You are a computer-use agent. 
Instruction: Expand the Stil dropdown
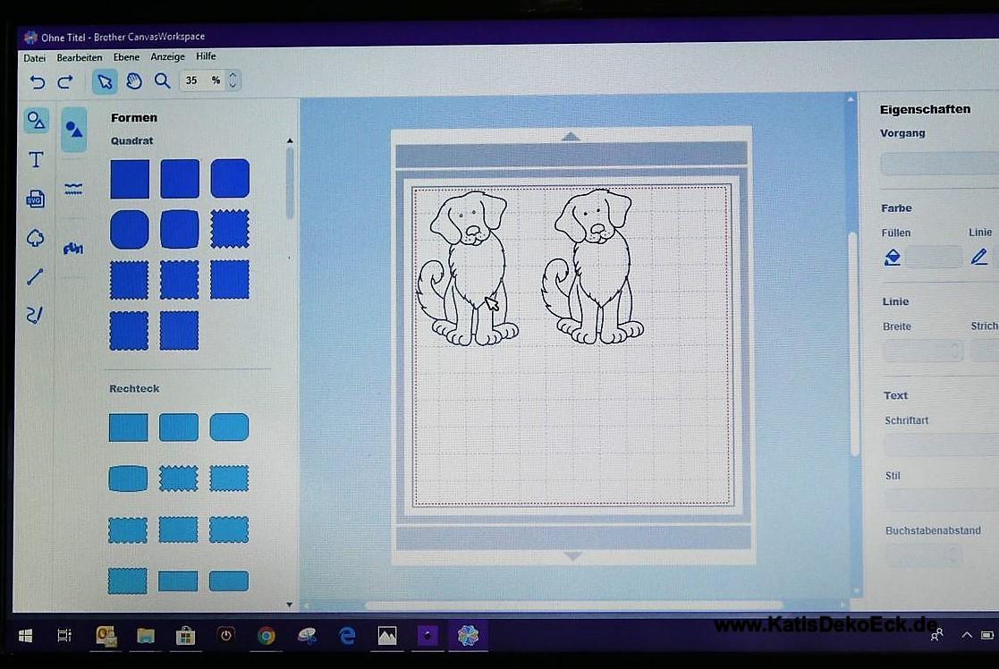(939, 500)
